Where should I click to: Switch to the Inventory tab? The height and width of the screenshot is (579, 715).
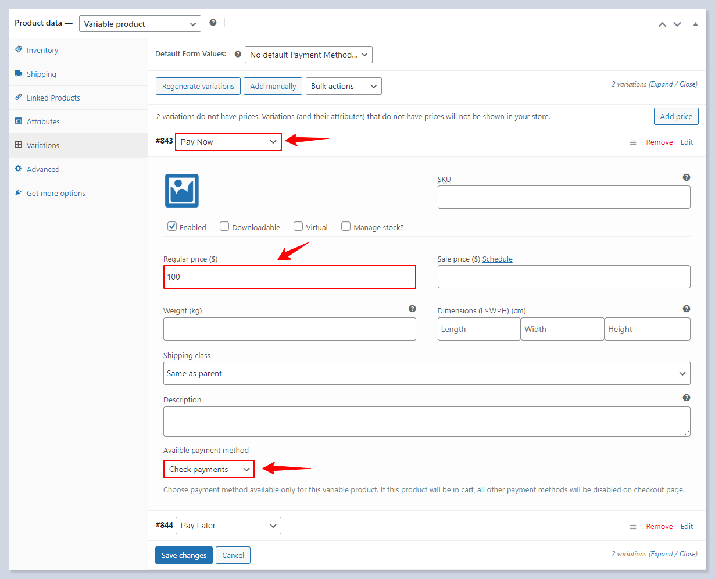point(42,50)
